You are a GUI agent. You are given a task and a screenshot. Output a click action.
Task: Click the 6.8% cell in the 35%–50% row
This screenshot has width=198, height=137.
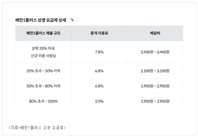coord(99,71)
